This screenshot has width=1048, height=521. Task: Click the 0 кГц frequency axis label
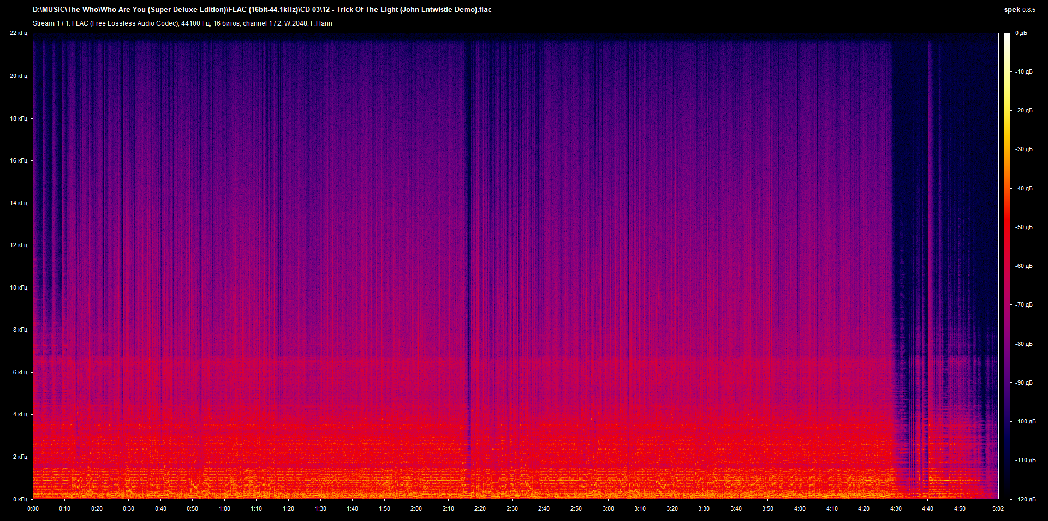pyautogui.click(x=19, y=498)
